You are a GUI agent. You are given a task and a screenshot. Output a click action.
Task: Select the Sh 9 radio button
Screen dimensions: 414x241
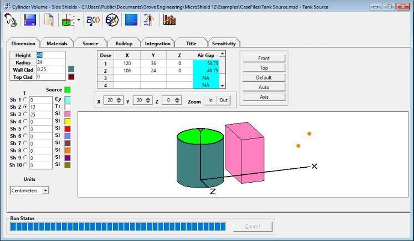click(25, 157)
